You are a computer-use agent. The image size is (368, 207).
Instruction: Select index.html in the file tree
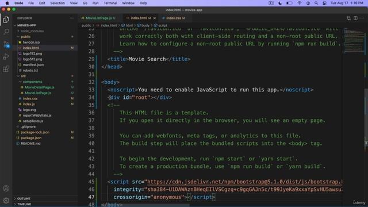click(31, 48)
